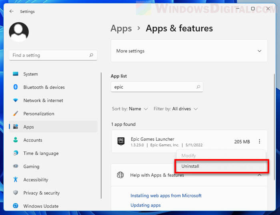Open Windows Update settings
The width and height of the screenshot is (280, 215).
point(53,206)
